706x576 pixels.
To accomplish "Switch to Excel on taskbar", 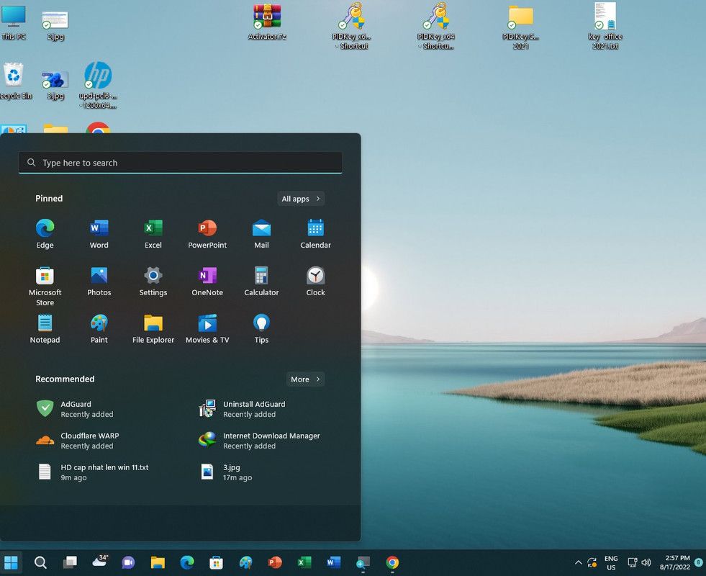I will tap(304, 562).
